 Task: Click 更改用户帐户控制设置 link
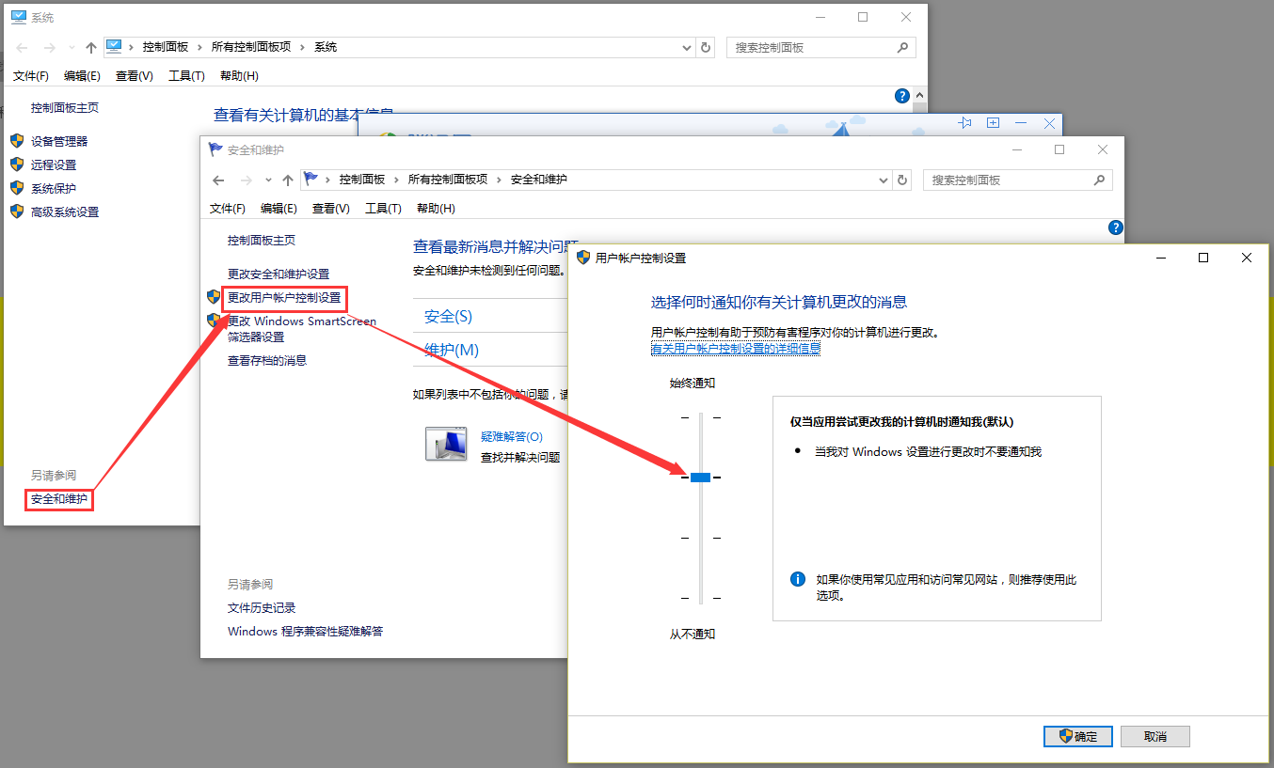tap(284, 298)
